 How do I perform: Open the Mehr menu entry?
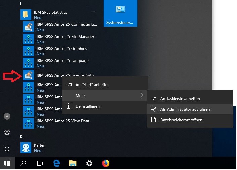105,95
